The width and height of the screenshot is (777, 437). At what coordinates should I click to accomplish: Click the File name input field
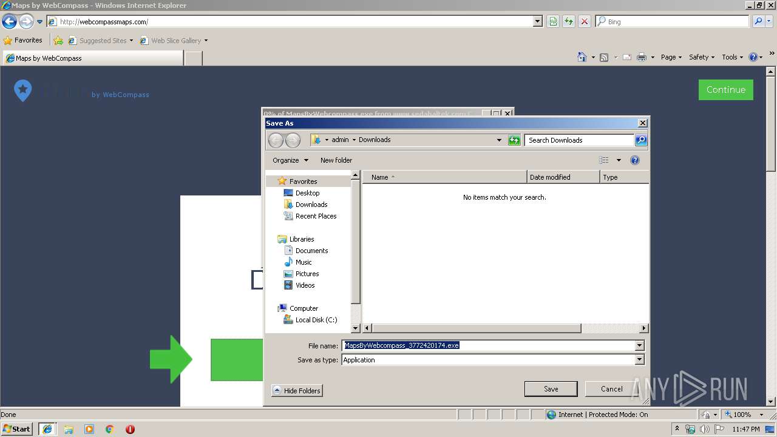point(488,345)
